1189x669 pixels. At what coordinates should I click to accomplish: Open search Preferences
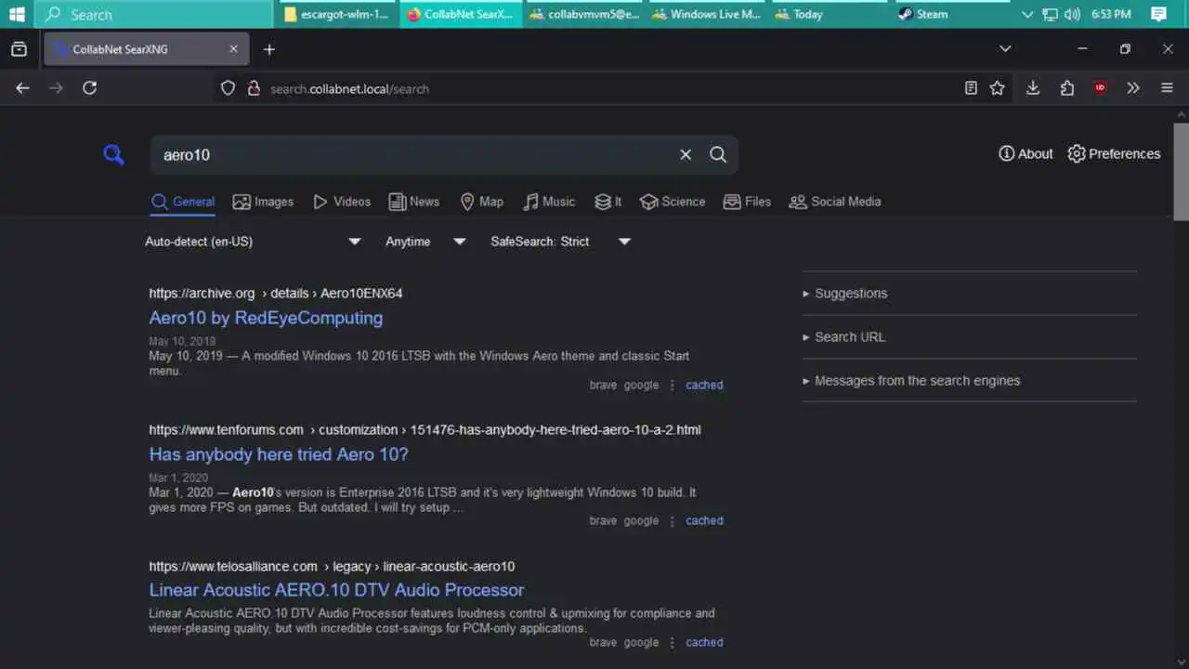click(x=1114, y=154)
